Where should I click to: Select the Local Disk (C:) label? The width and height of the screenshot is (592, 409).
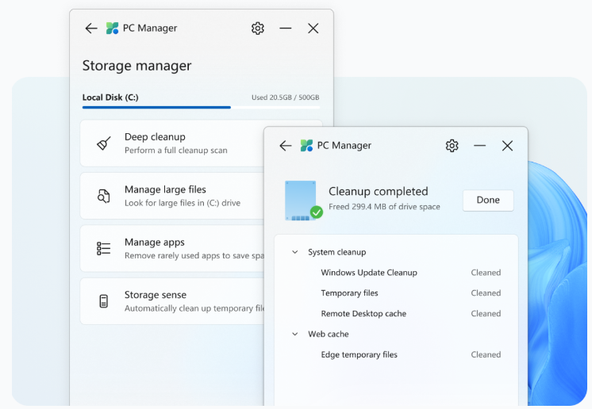110,97
